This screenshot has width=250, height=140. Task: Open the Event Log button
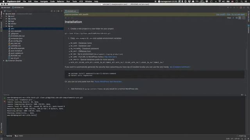coord(241,136)
